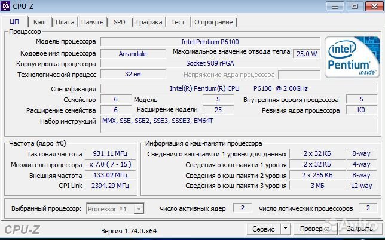The height and width of the screenshot is (240, 385).
Task: Click the specification P6100 @ 2.00GHz field
Action: click(x=239, y=88)
